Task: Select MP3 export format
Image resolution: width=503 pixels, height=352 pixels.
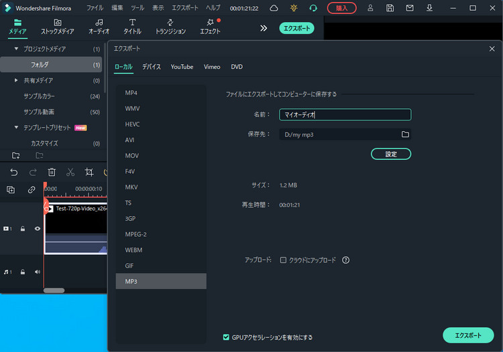Action: pos(161,281)
